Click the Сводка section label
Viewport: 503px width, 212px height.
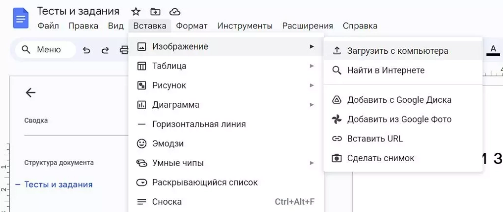click(x=36, y=120)
